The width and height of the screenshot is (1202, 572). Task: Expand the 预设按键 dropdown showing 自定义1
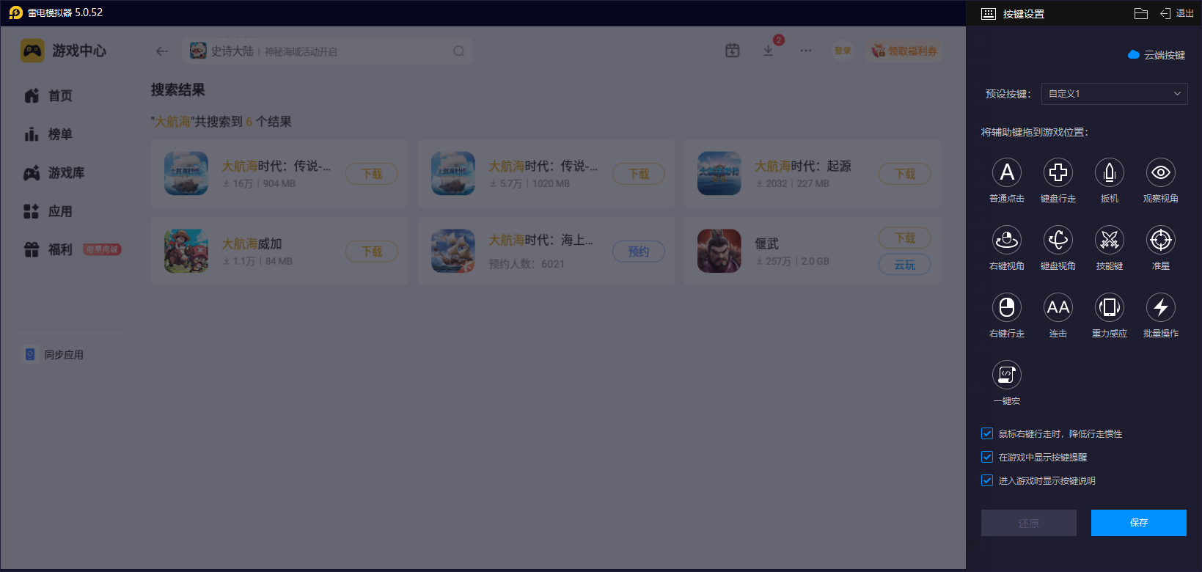[x=1114, y=94]
